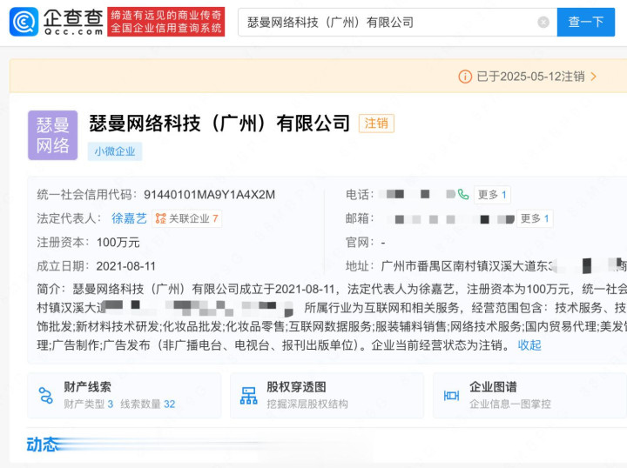Open legal representative 徐嘉艺 profile
This screenshot has width=627, height=468.
pyautogui.click(x=129, y=218)
